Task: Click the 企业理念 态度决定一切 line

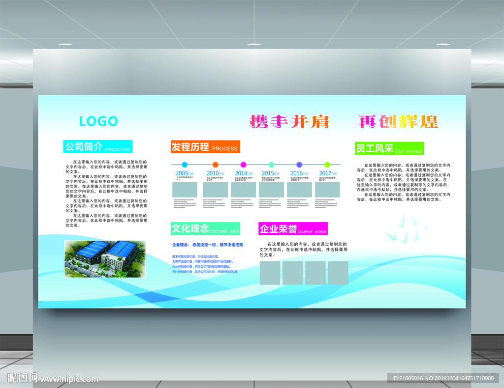Action: (207, 245)
